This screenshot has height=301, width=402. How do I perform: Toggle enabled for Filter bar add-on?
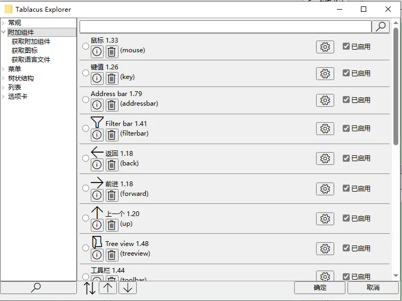(346, 128)
